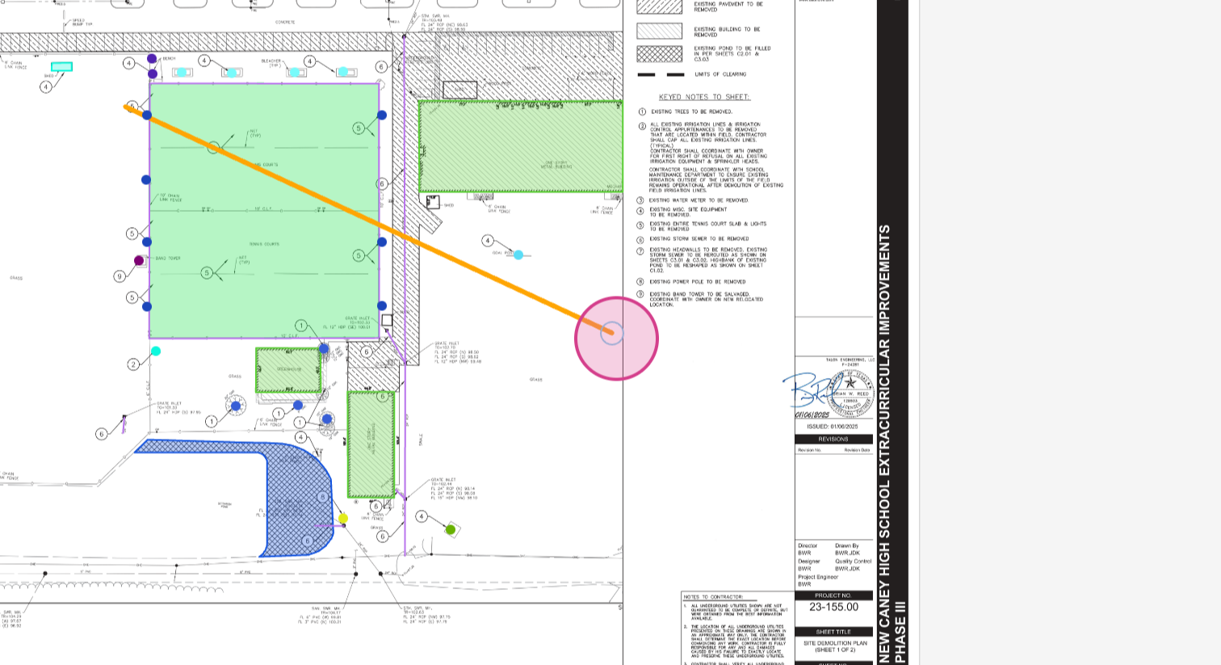
Task: Click the note 'EXISTING ENTIRE TENNIS COURT SLAB & LIGHTS'
Action: [x=708, y=224]
